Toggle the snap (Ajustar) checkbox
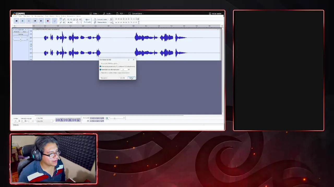This screenshot has height=187, width=334. point(37,118)
